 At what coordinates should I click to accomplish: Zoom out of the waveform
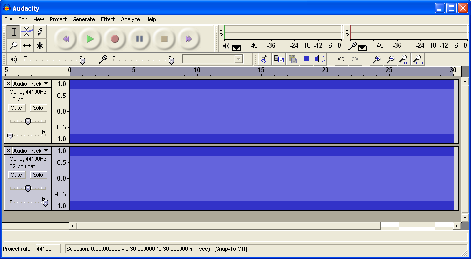click(x=390, y=59)
